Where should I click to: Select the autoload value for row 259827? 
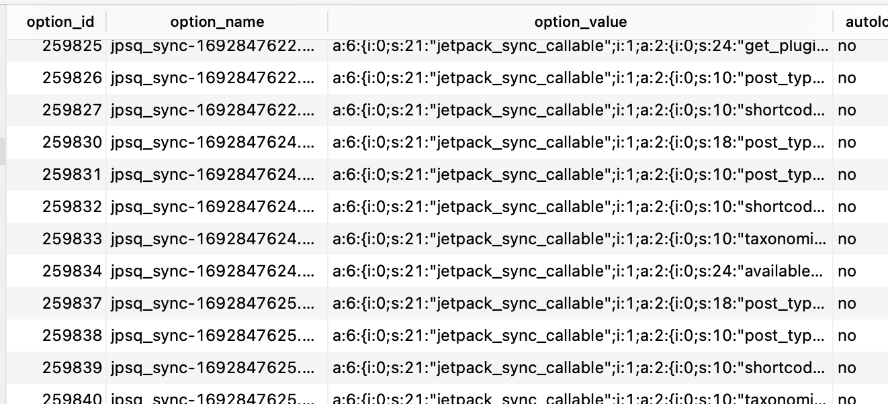847,110
